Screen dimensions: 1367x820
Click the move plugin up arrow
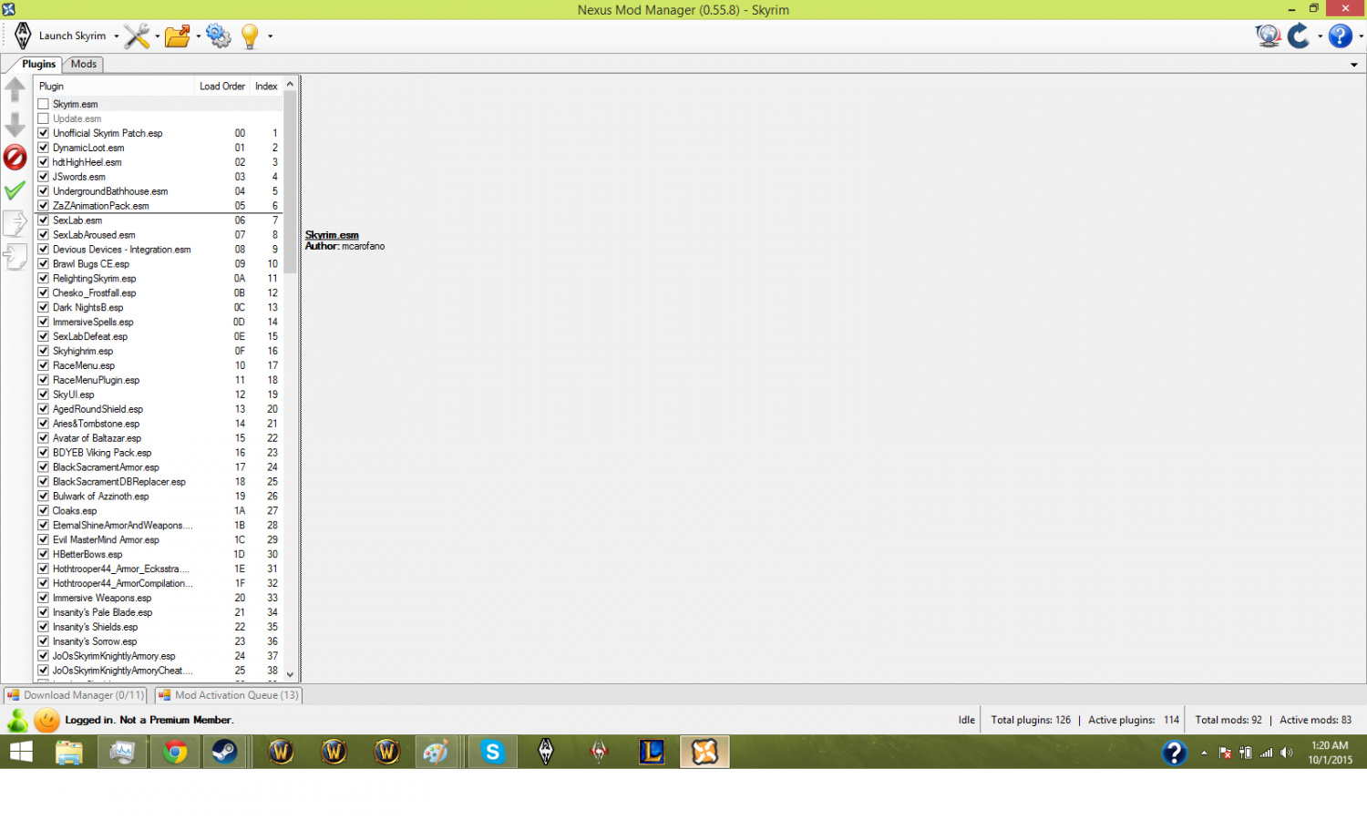15,89
